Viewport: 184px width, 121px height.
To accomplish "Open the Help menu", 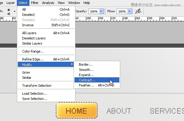I will 87,3.
